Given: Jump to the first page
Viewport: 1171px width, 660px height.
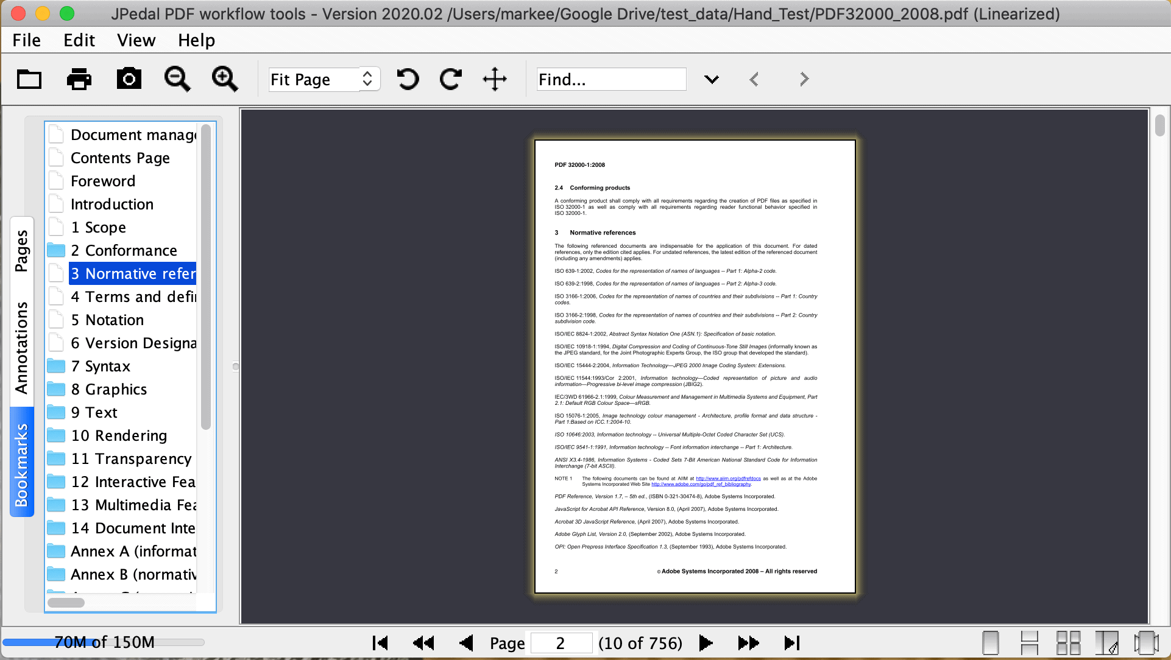Looking at the screenshot, I should pos(380,643).
